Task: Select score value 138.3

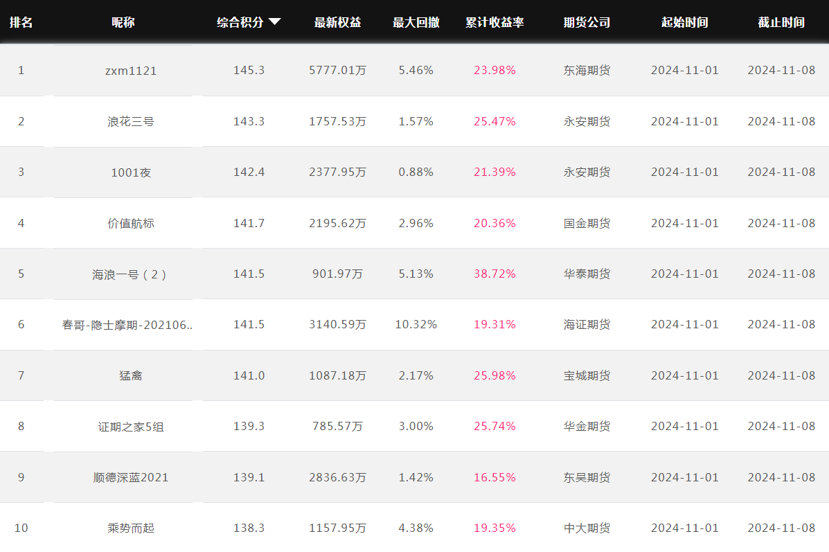Action: tap(249, 528)
